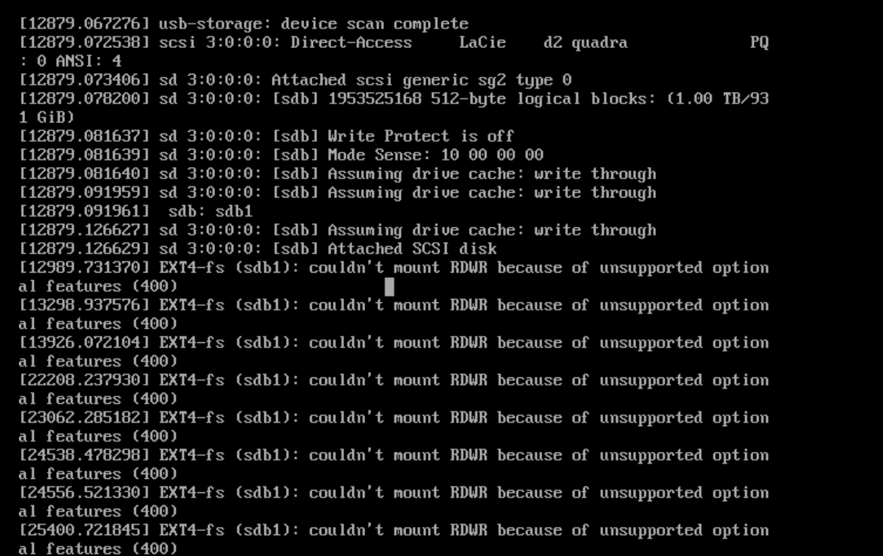Click the "usb-storage: device scan complete" message

click(313, 24)
